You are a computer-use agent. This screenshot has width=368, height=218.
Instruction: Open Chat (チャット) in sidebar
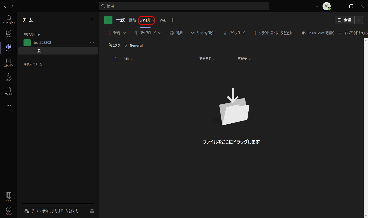click(x=9, y=34)
